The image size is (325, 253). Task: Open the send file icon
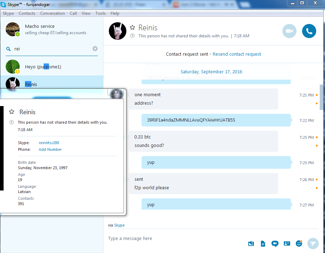click(x=263, y=244)
